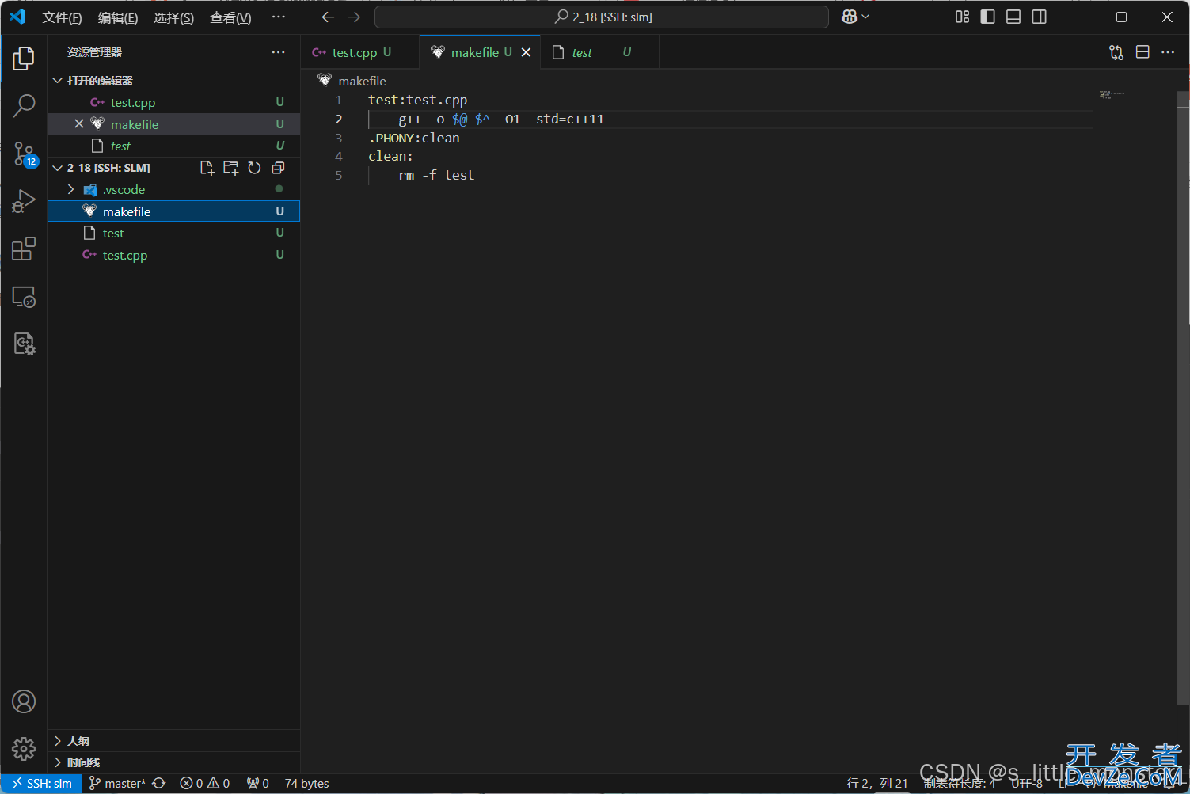This screenshot has width=1190, height=794.
Task: Open the Explorer view in the activity bar
Action: tap(24, 59)
